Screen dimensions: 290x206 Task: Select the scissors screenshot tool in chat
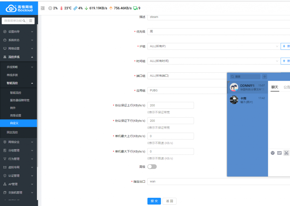[286, 153]
